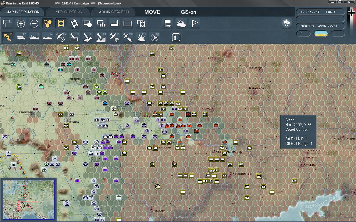Click the F12 round arrow button
The height and width of the screenshot is (222, 356).
click(x=155, y=37)
